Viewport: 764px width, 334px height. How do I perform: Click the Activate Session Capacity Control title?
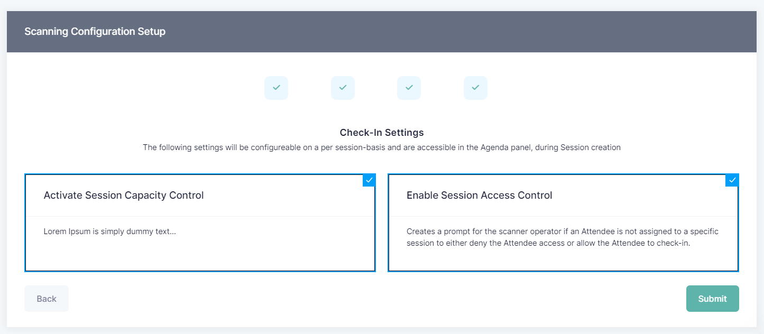coord(123,196)
